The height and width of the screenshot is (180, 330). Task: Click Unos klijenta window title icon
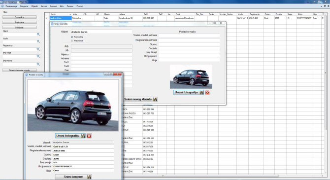coord(52,24)
